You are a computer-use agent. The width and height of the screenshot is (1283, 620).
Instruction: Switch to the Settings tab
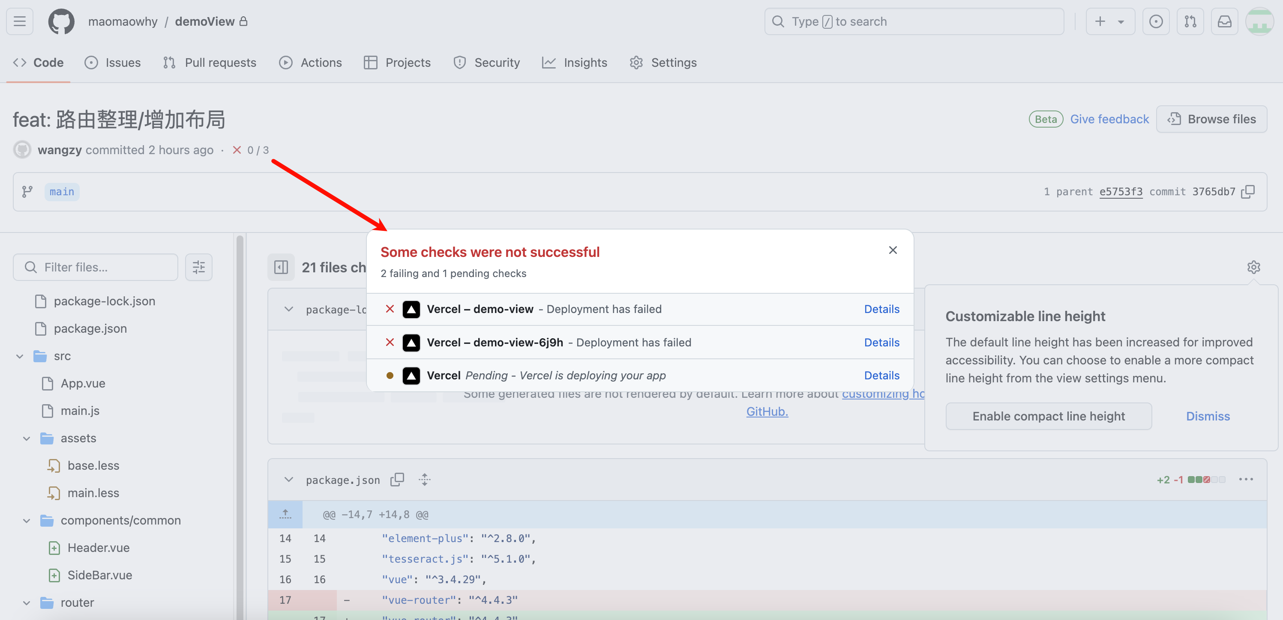663,63
